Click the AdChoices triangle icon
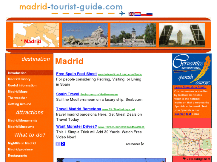The image size is (217, 162). point(143,144)
